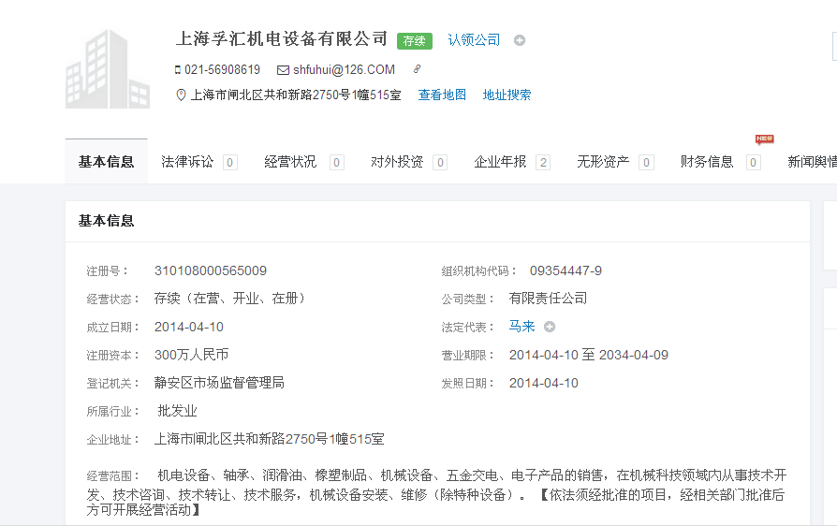Click the plus icon next to 马来
Viewport: 837px width, 526px height.
[550, 327]
